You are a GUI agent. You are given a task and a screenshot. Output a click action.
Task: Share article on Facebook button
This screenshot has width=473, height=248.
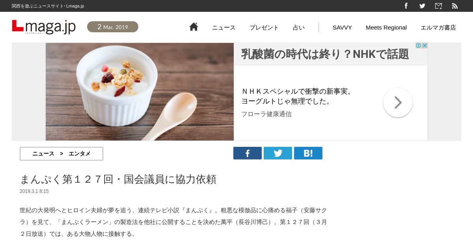click(x=248, y=153)
